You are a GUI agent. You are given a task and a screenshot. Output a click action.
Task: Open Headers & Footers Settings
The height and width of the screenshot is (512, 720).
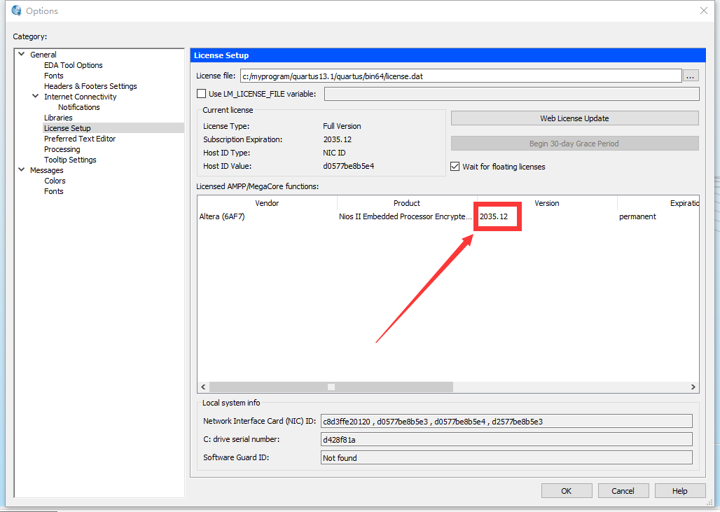click(90, 86)
